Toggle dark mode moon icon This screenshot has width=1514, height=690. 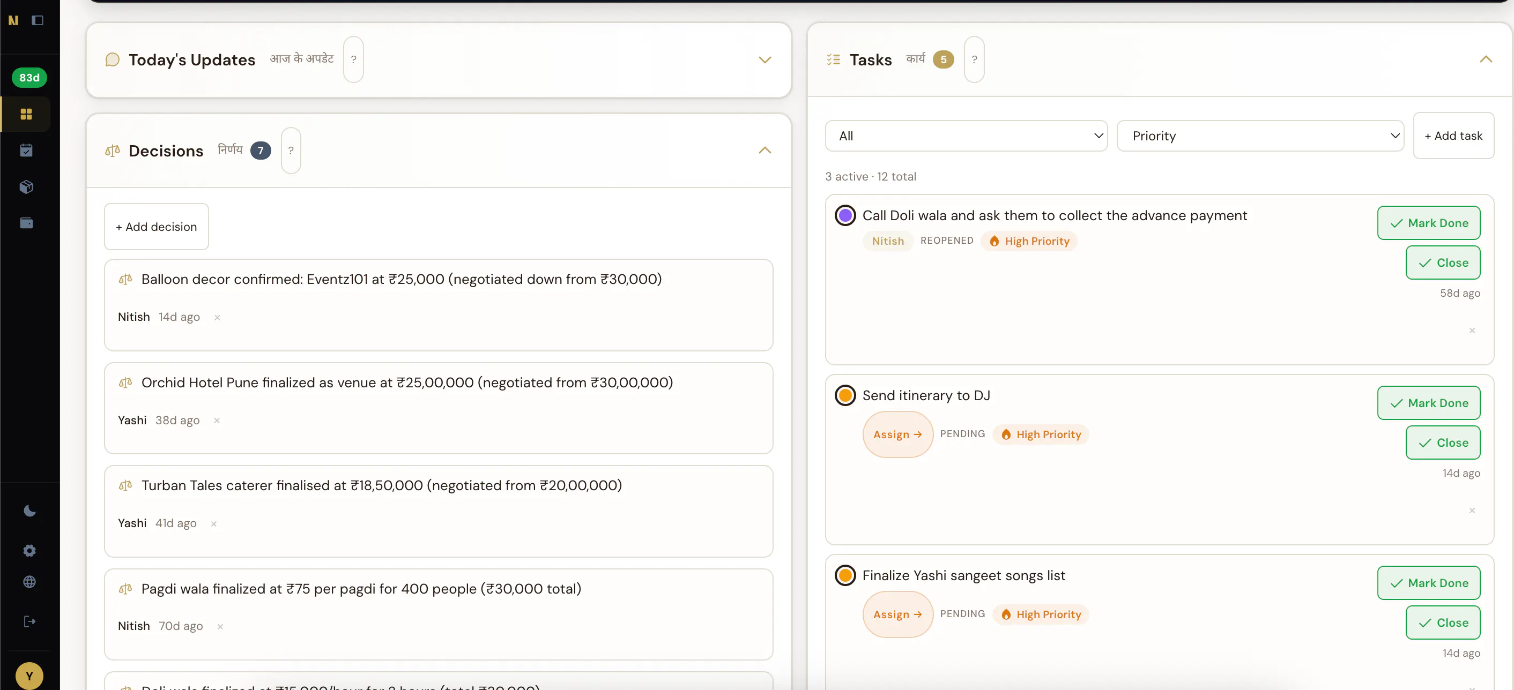point(29,511)
